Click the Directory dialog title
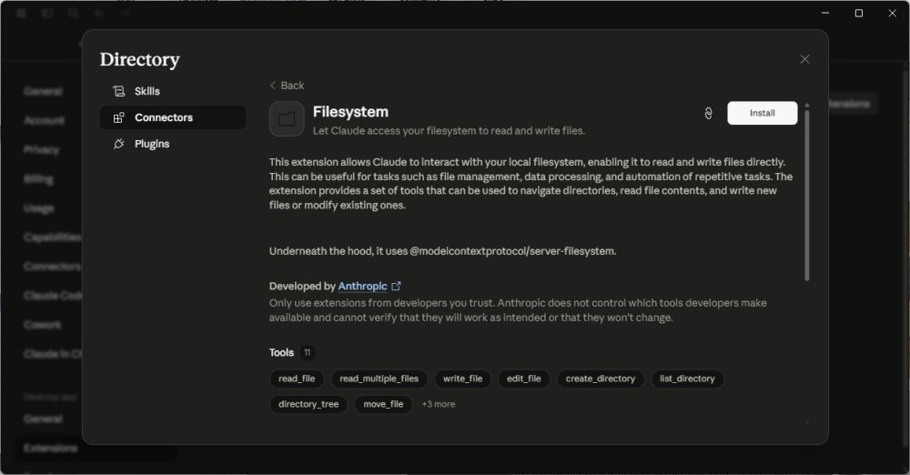910x475 pixels. click(140, 59)
